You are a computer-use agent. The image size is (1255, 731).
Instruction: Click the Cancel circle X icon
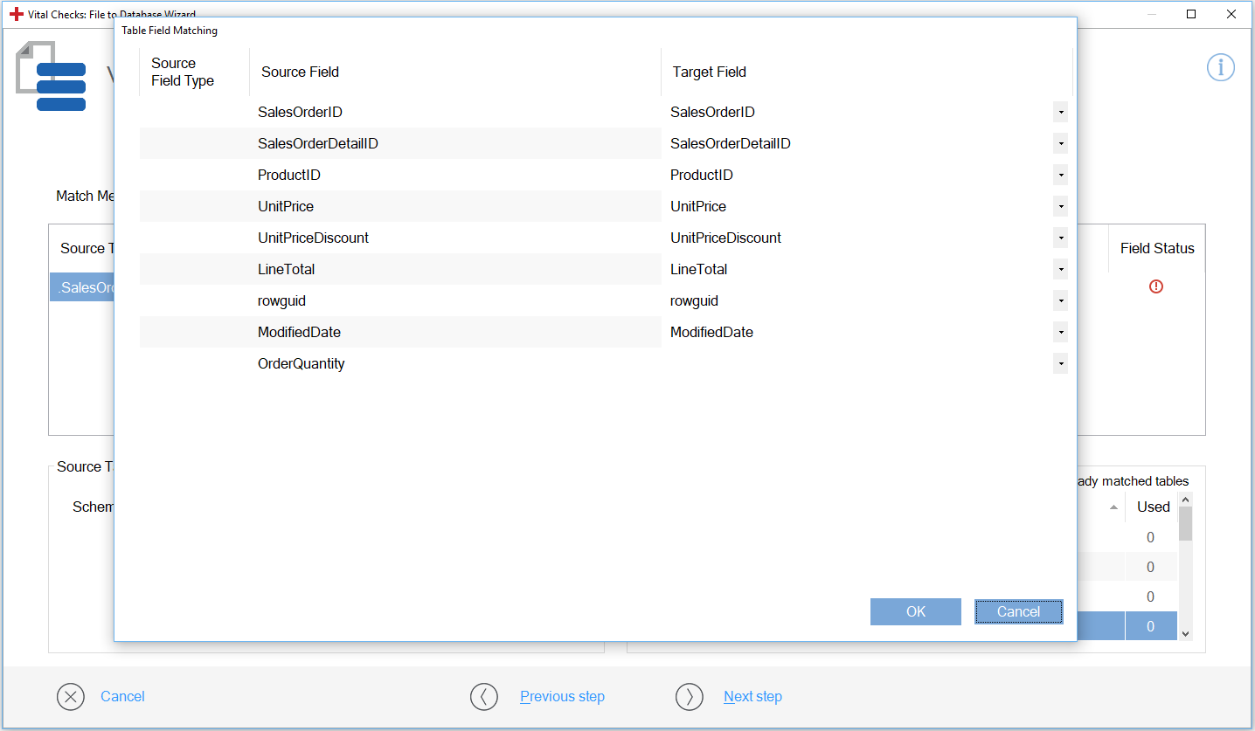(71, 697)
